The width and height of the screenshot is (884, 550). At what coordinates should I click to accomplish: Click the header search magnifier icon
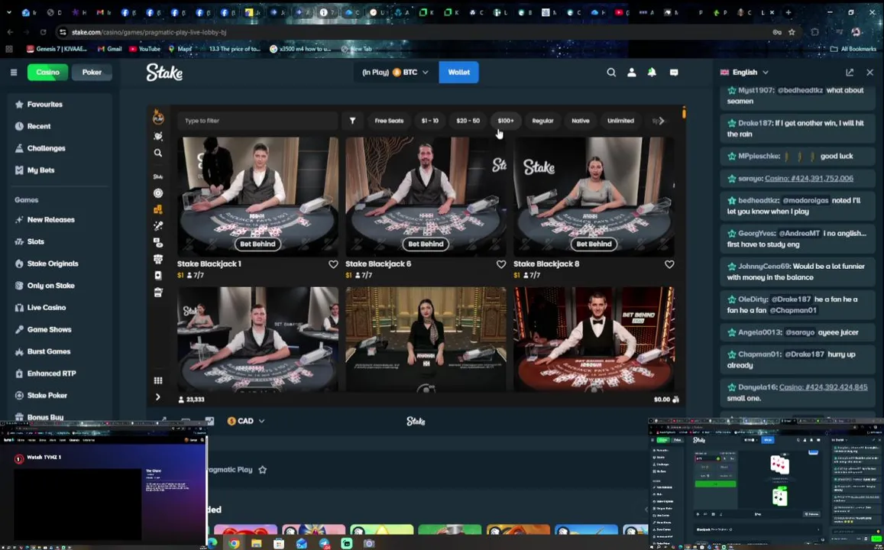click(x=611, y=72)
